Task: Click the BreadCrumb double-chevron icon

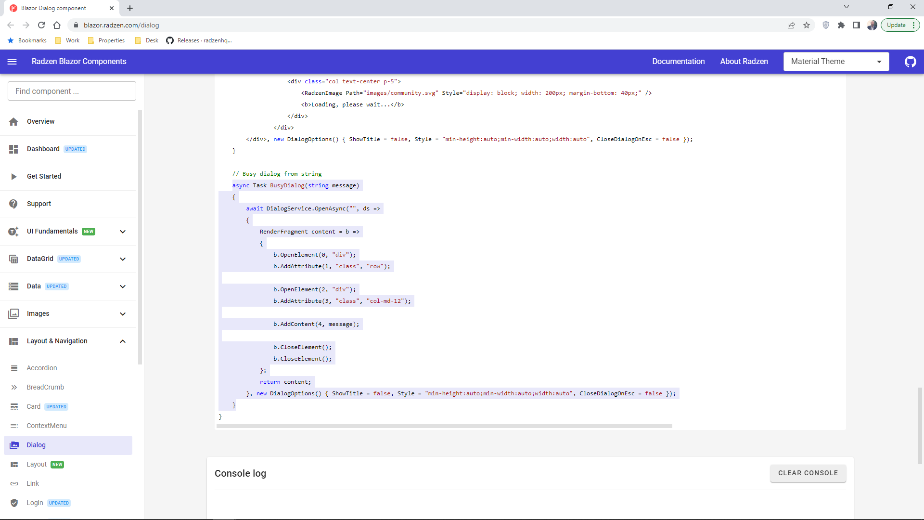Action: 14,388
